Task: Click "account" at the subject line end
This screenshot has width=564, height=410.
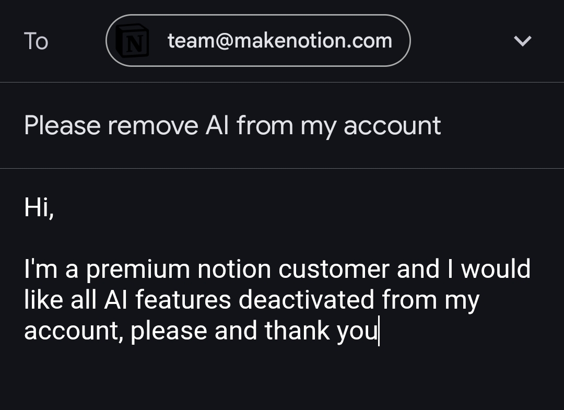Action: coord(392,126)
